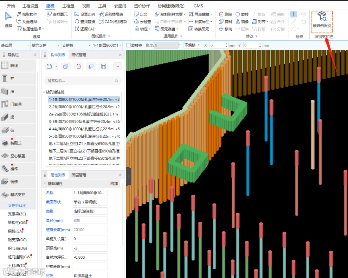Click 还原CAD tool
The height and width of the screenshot is (278, 348).
click(85, 29)
